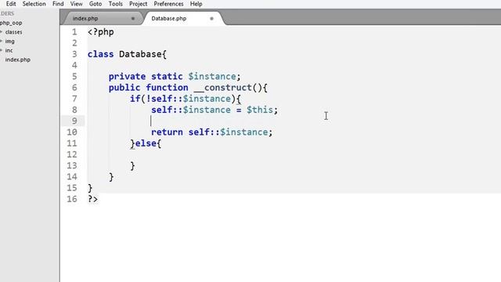Open the View menu
501x282 pixels.
pos(77,4)
